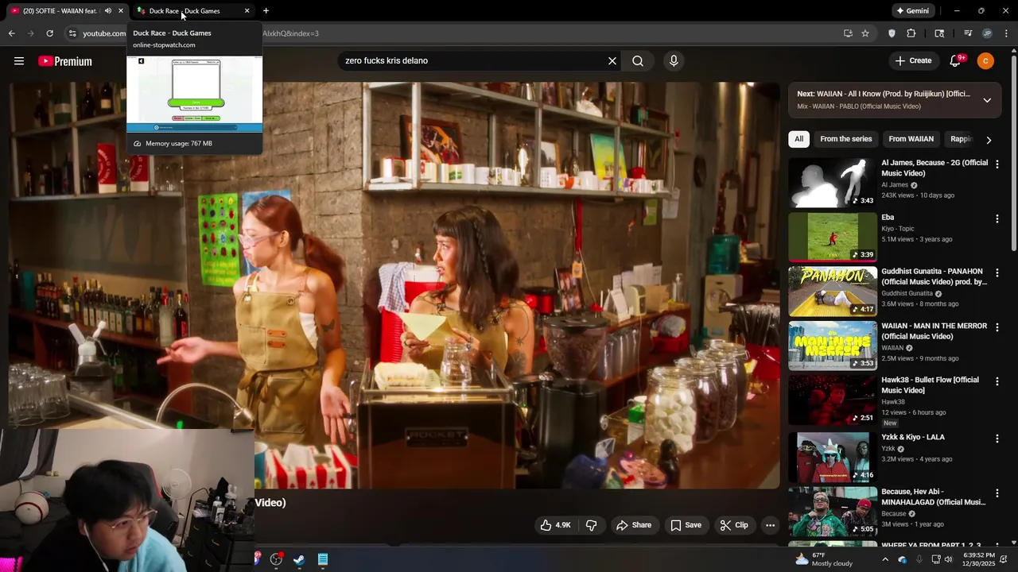This screenshot has height=572, width=1018.
Task: Open options for Hawk38 Bullet Flow
Action: point(997,381)
